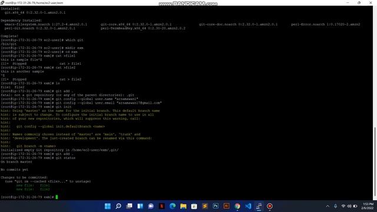Maximize or restore the terminal window

[x=359, y=3]
